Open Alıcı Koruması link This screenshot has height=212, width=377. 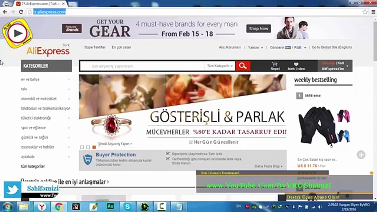230,47
